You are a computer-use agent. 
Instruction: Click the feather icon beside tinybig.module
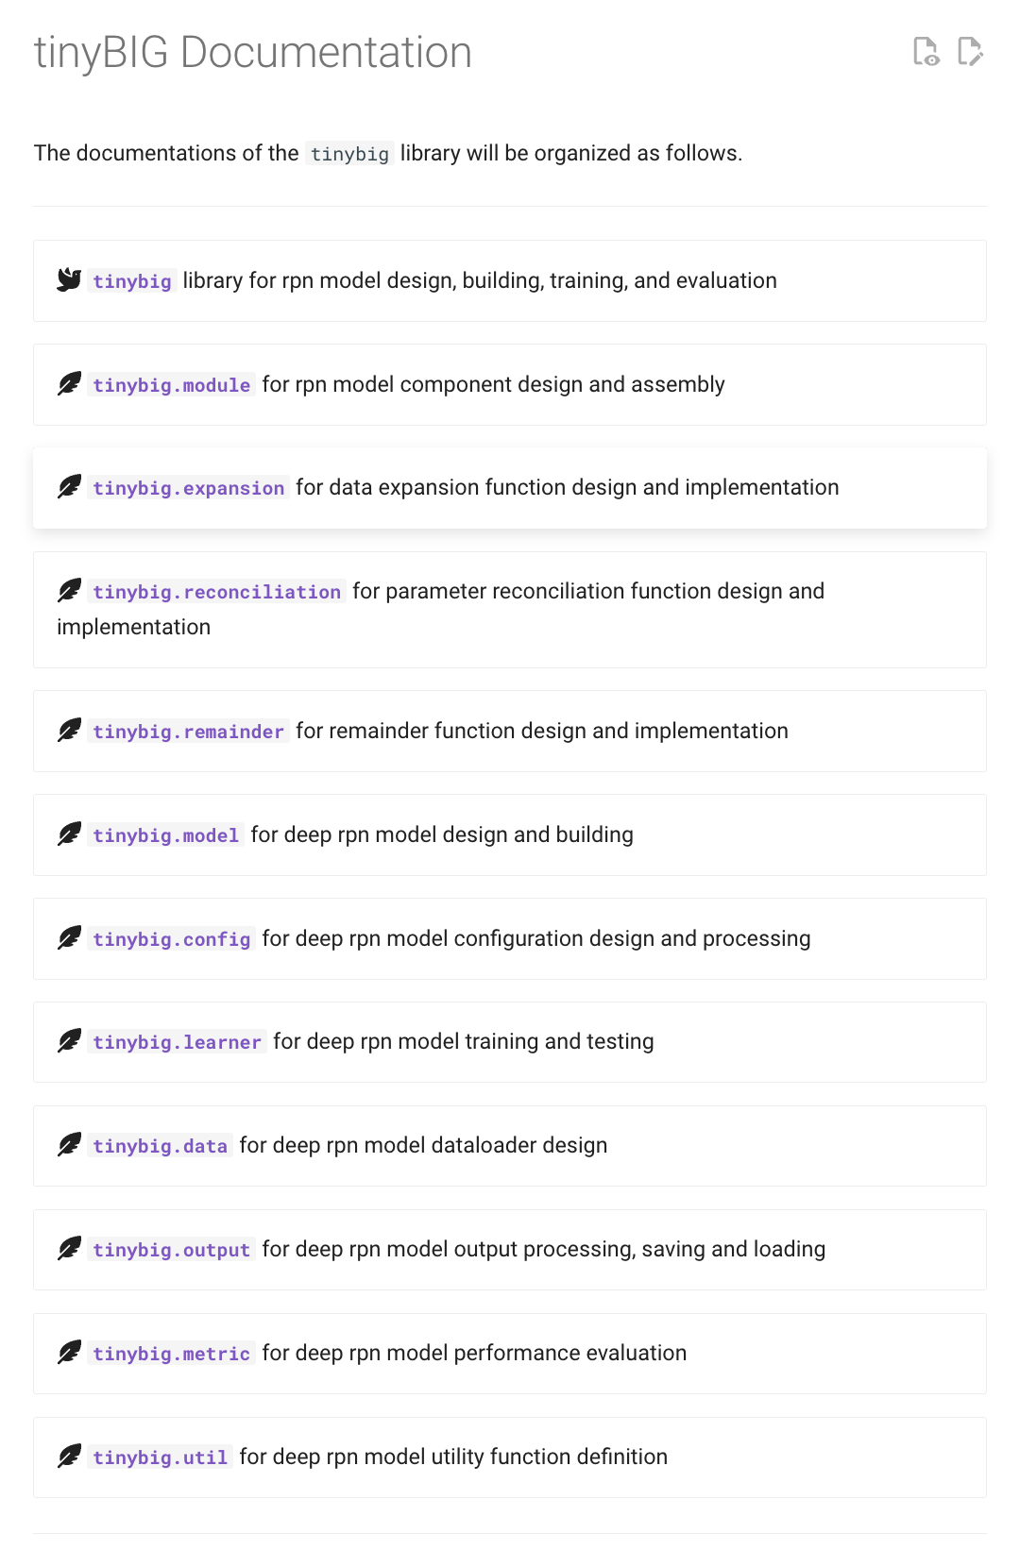pyautogui.click(x=69, y=384)
